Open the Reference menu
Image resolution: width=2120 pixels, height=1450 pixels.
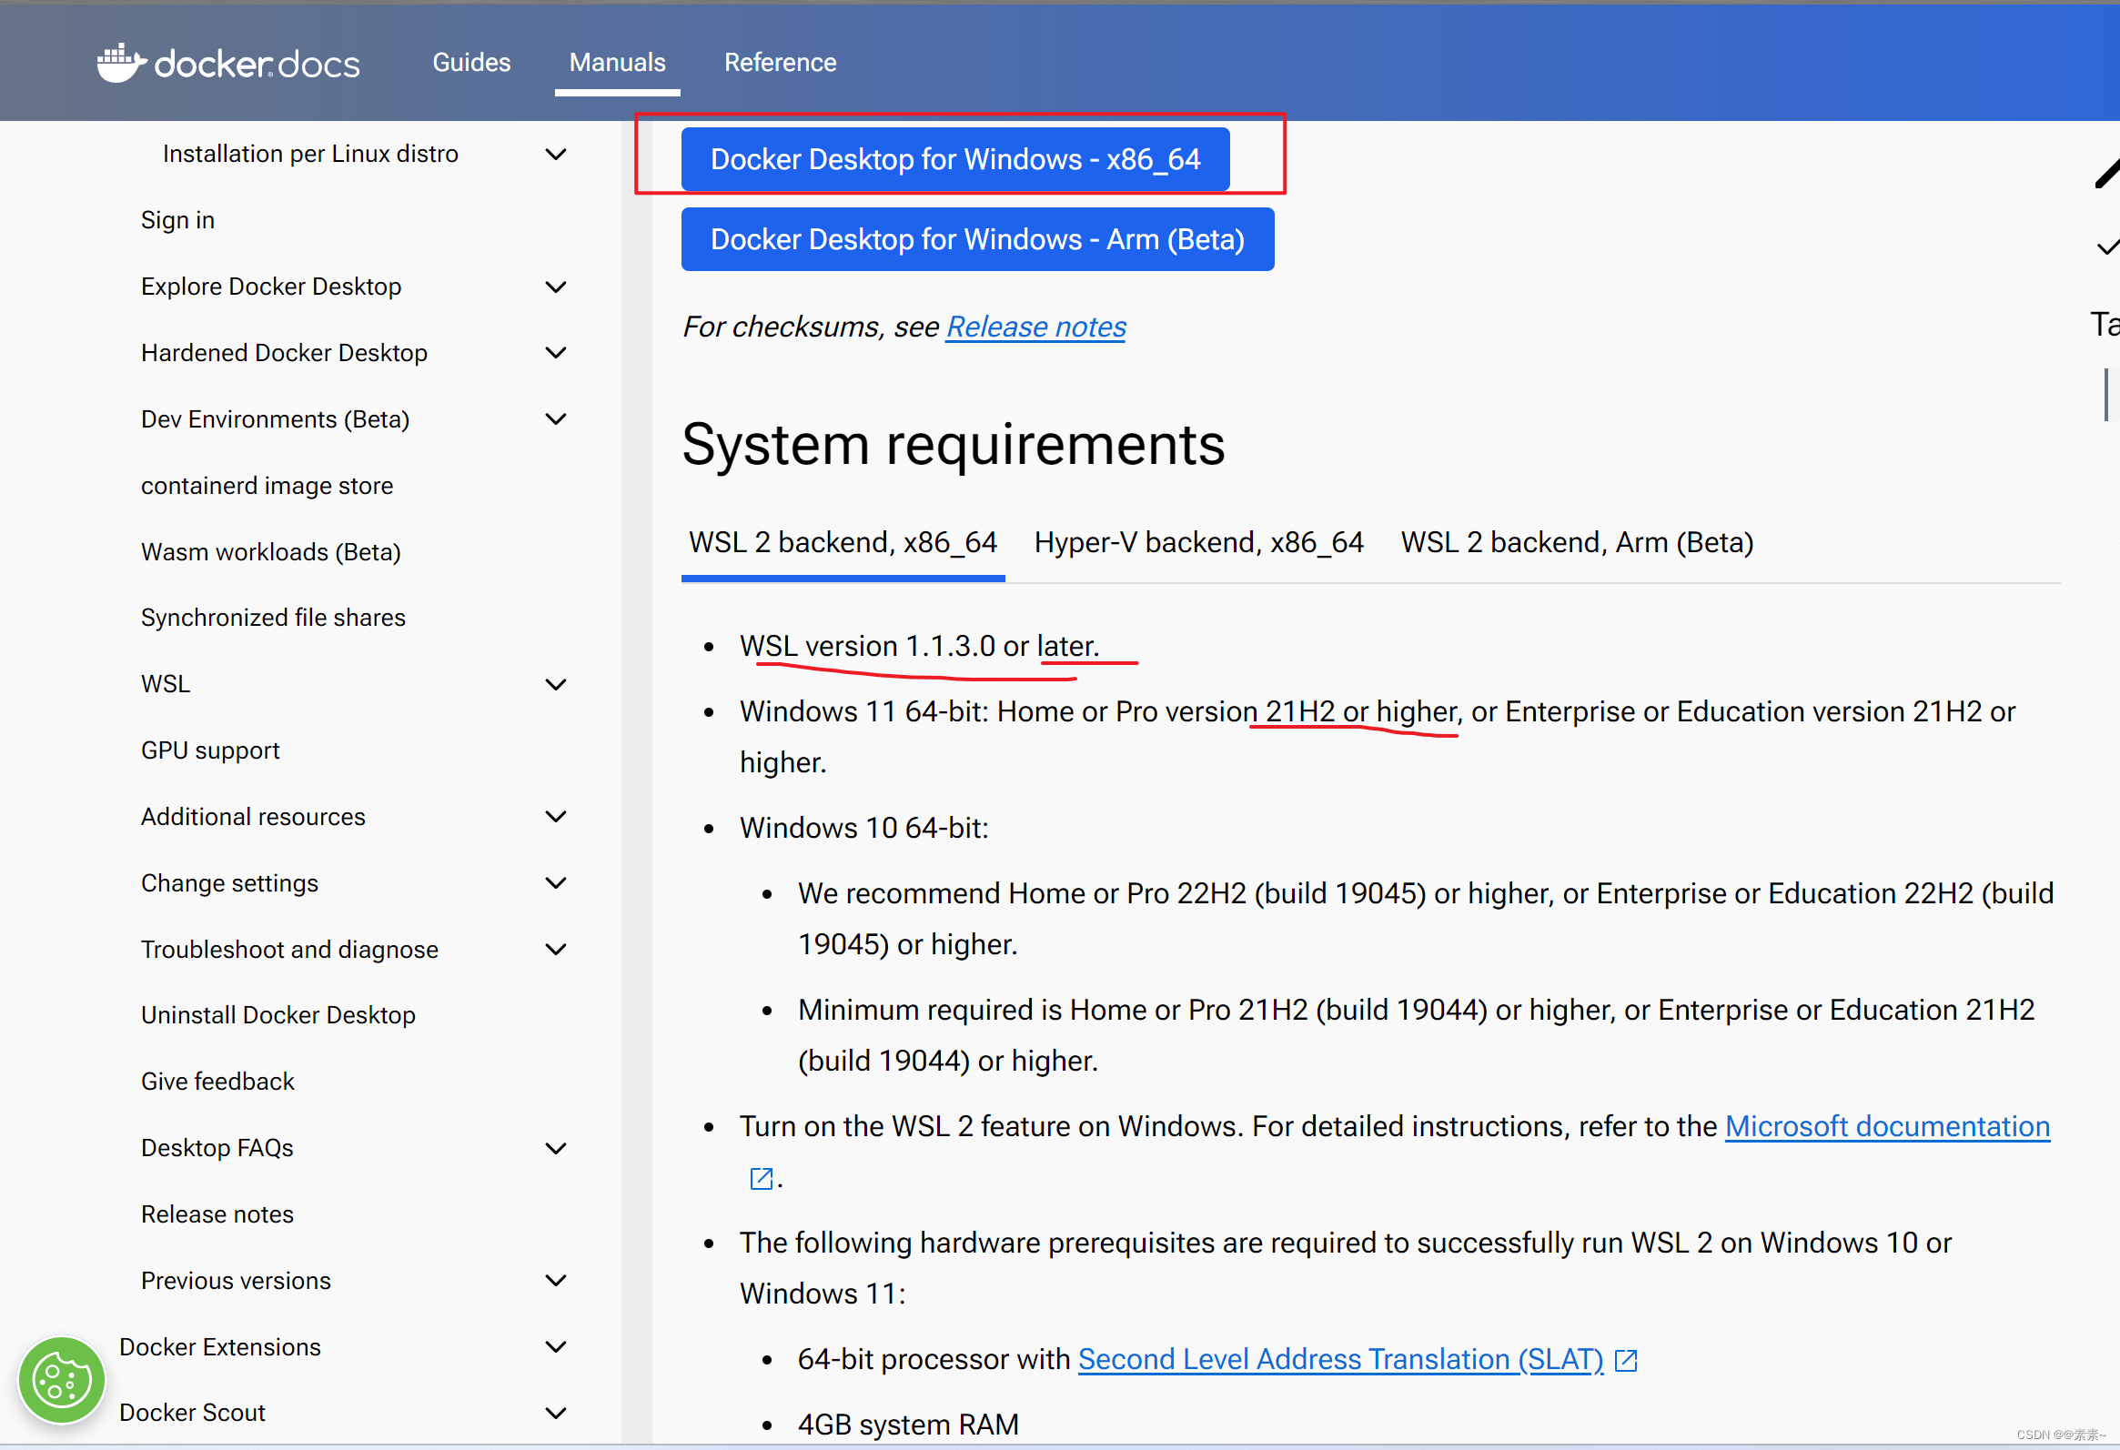(x=780, y=63)
